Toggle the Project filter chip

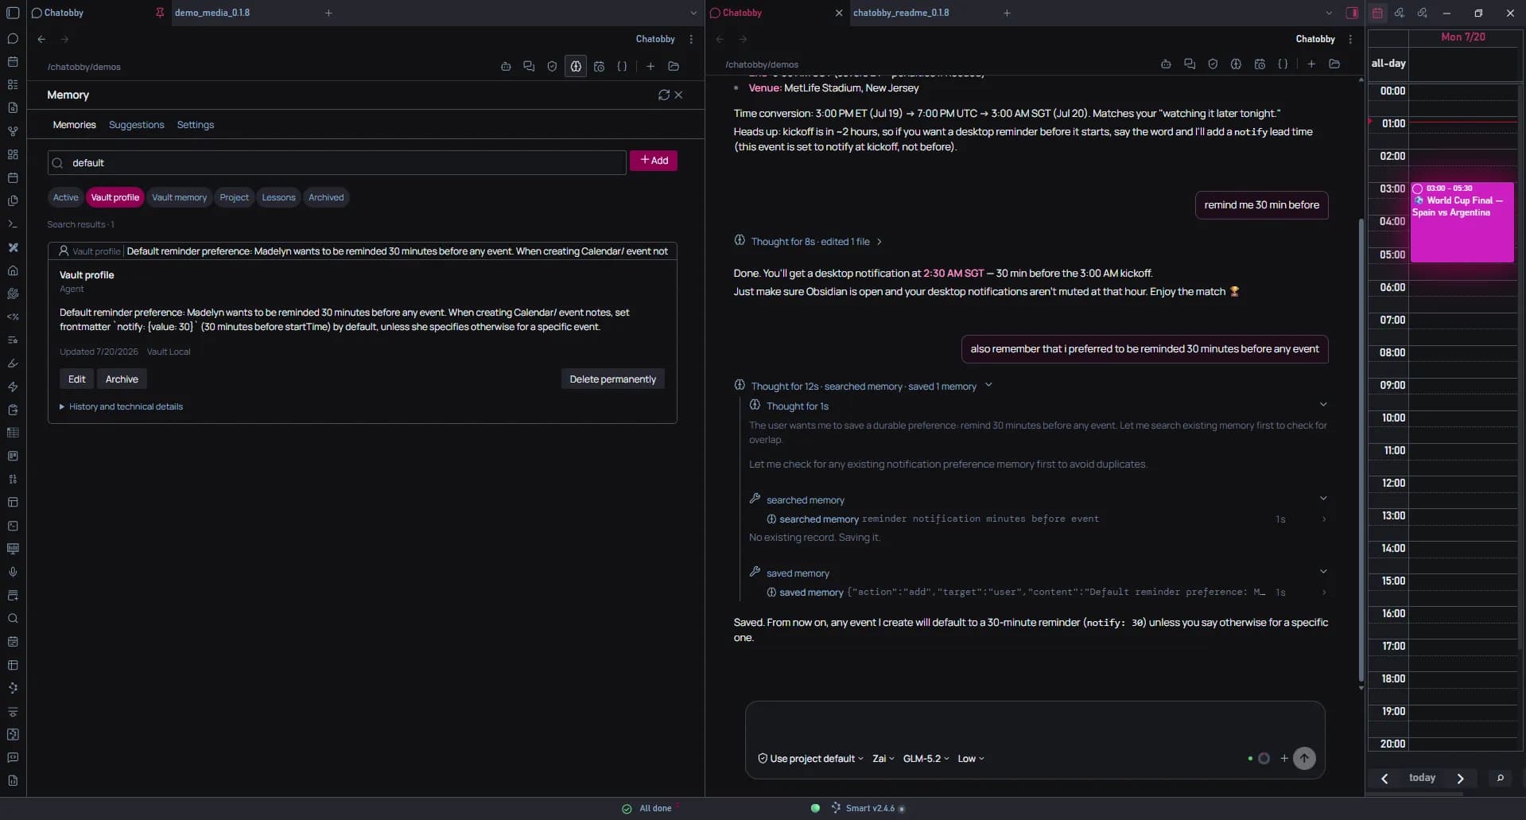tap(234, 197)
